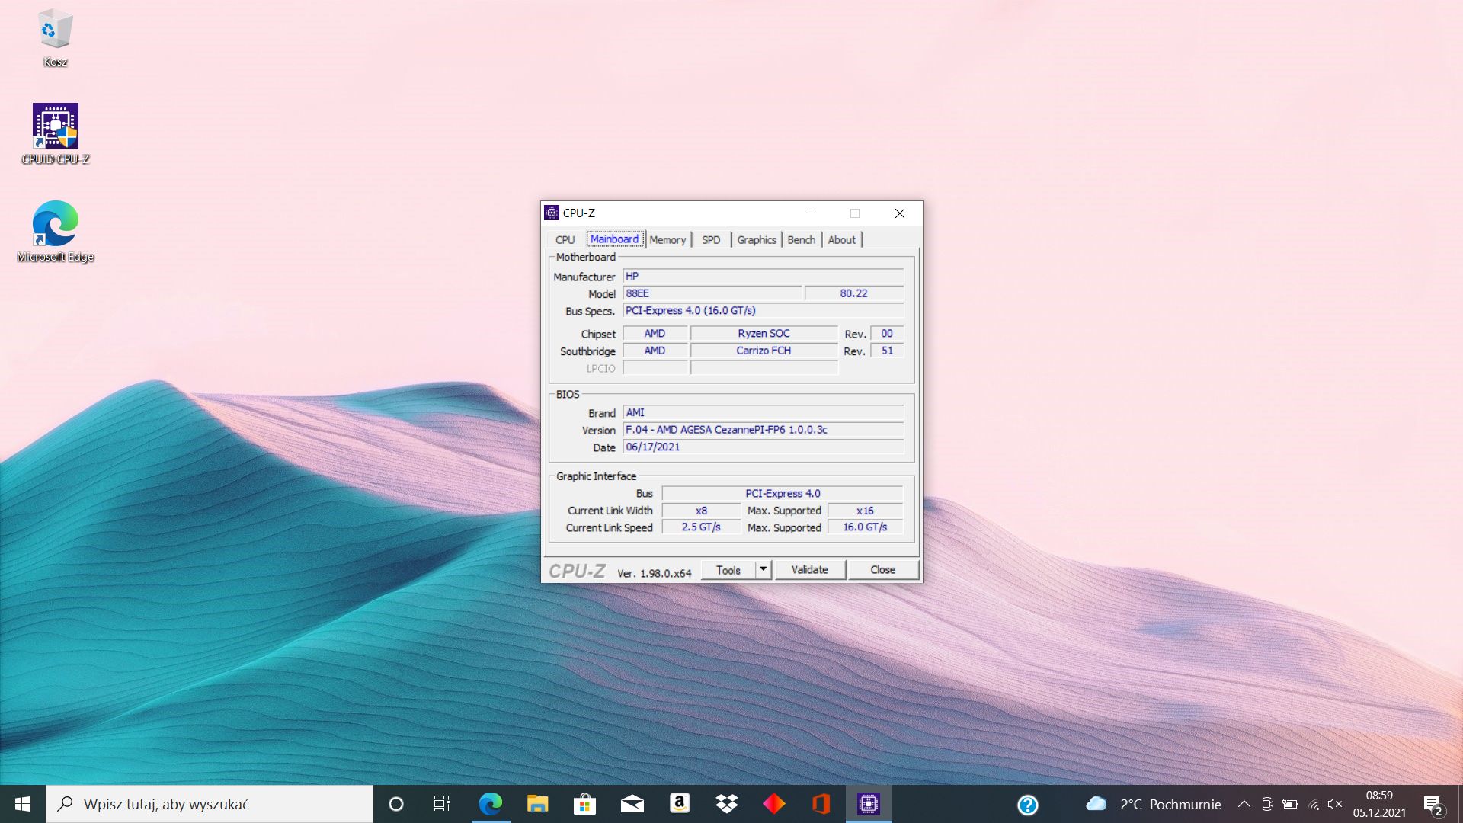This screenshot has width=1463, height=823.
Task: Open File Explorer from the taskbar
Action: (537, 804)
